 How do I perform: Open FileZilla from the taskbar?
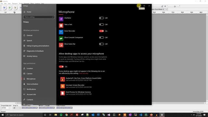coord(77,115)
